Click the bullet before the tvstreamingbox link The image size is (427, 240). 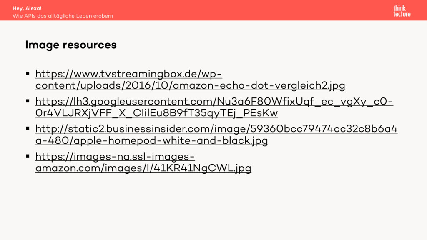tap(28, 74)
